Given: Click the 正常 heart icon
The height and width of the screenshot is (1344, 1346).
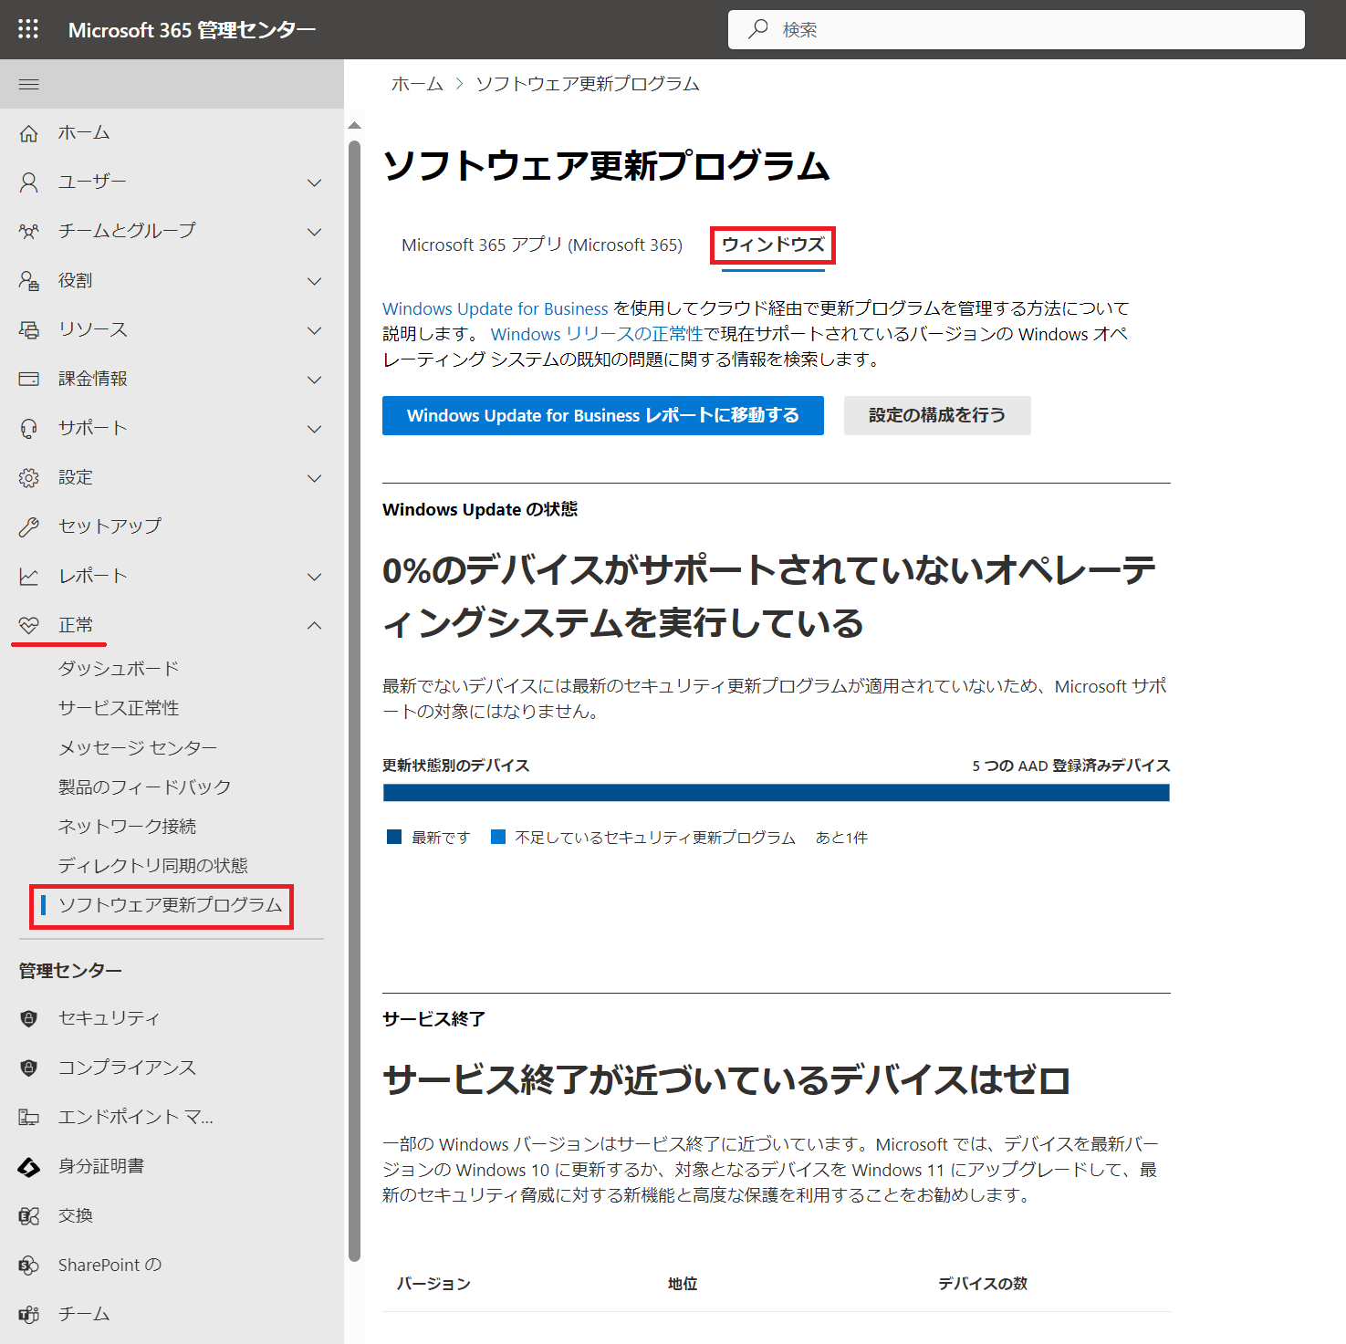Looking at the screenshot, I should pyautogui.click(x=29, y=625).
